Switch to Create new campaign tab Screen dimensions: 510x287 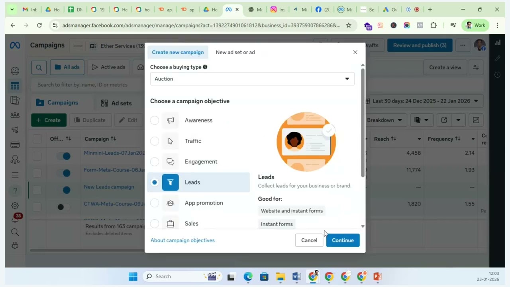[178, 52]
